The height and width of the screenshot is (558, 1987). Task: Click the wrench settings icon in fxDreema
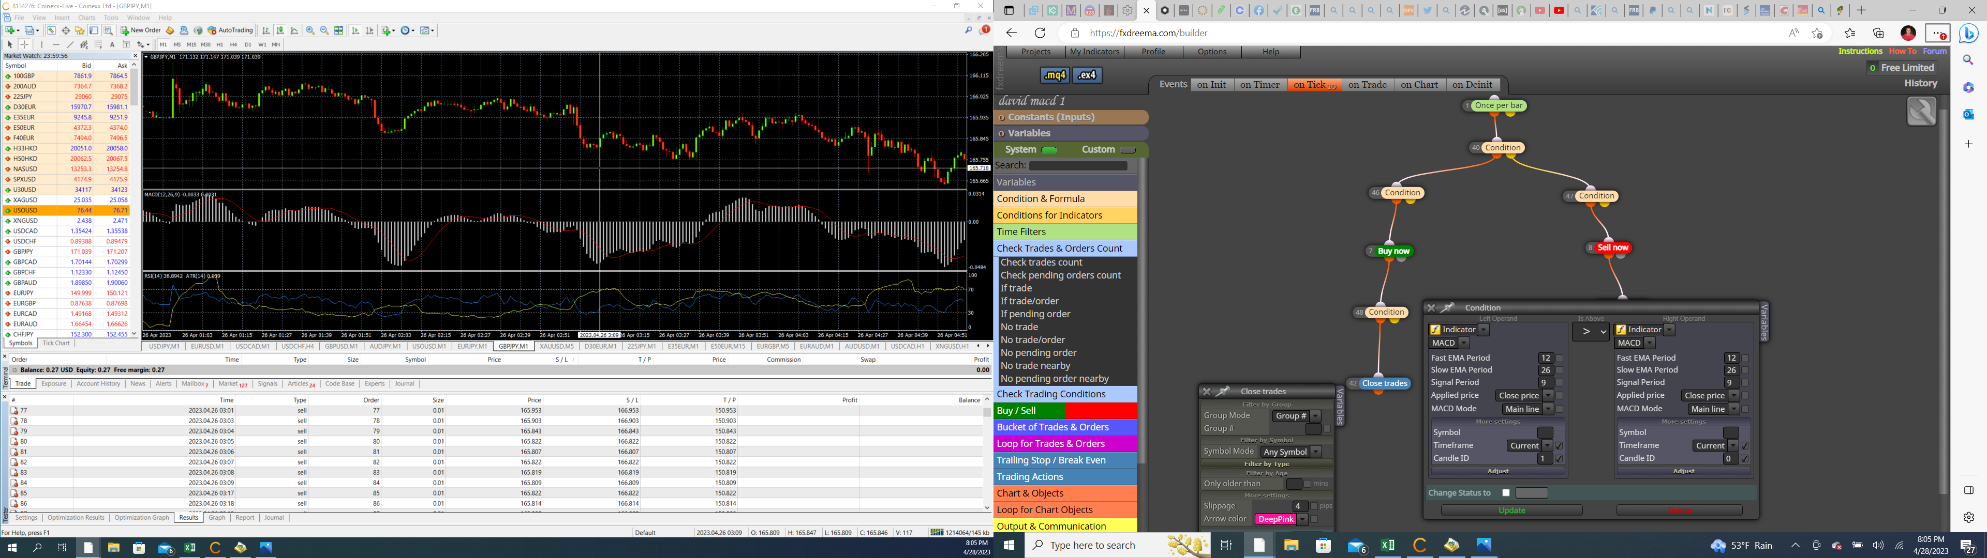click(x=1921, y=111)
